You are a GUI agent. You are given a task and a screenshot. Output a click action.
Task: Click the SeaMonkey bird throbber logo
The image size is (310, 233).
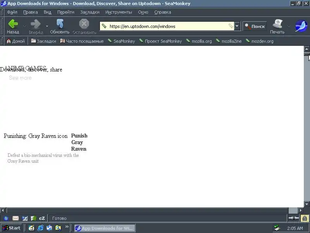301,26
